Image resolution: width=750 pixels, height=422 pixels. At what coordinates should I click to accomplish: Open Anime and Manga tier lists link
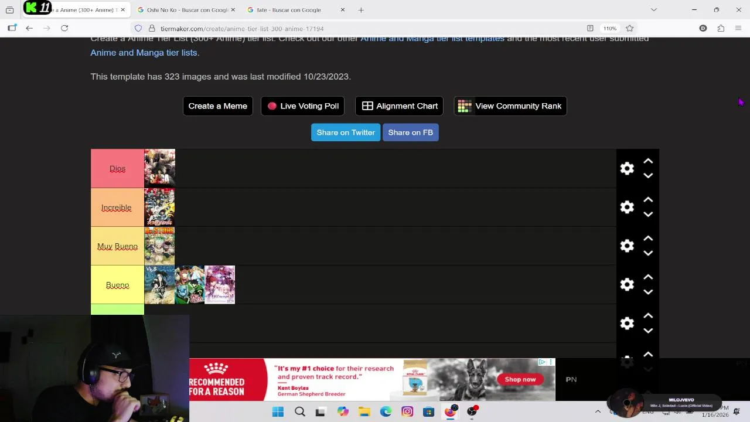coord(145,52)
